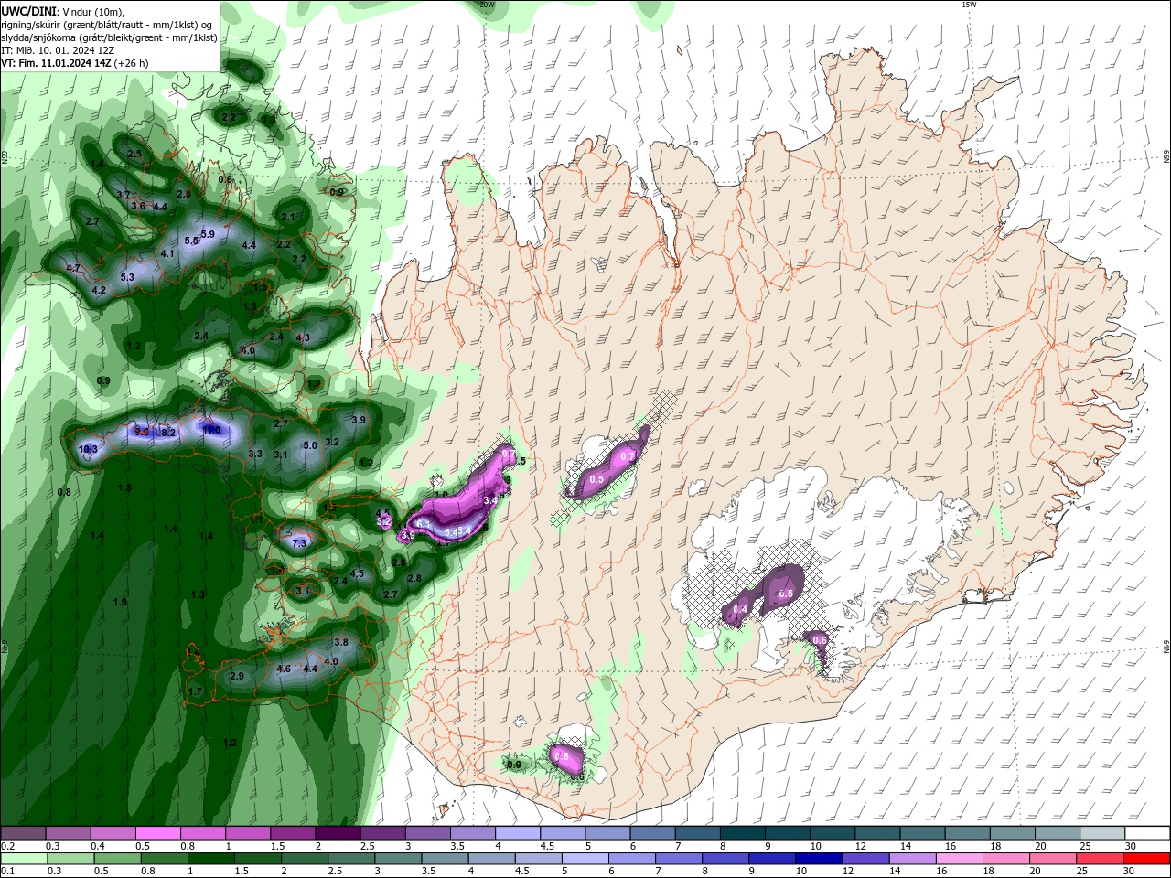Click the dark green 1 swatch in lower legend
This screenshot has height=878, width=1171.
tap(210, 859)
